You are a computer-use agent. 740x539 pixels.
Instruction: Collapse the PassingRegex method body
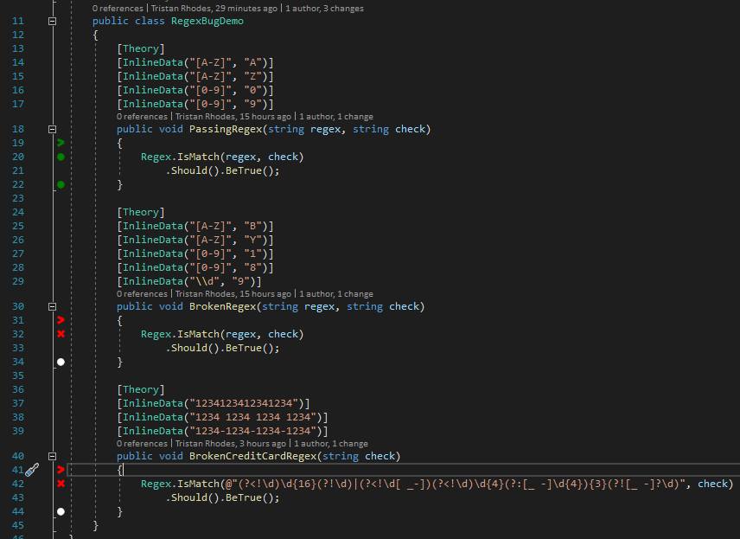52,128
